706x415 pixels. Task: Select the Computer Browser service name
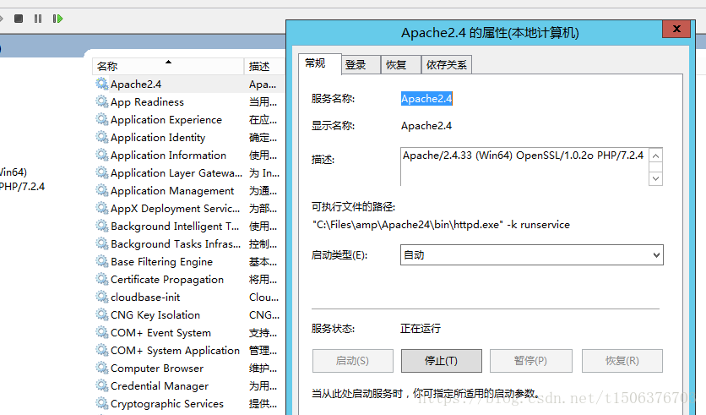157,369
